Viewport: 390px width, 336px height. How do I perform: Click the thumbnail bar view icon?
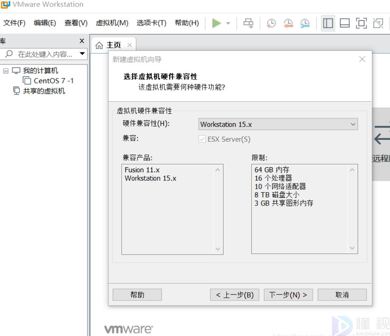[x=345, y=23]
